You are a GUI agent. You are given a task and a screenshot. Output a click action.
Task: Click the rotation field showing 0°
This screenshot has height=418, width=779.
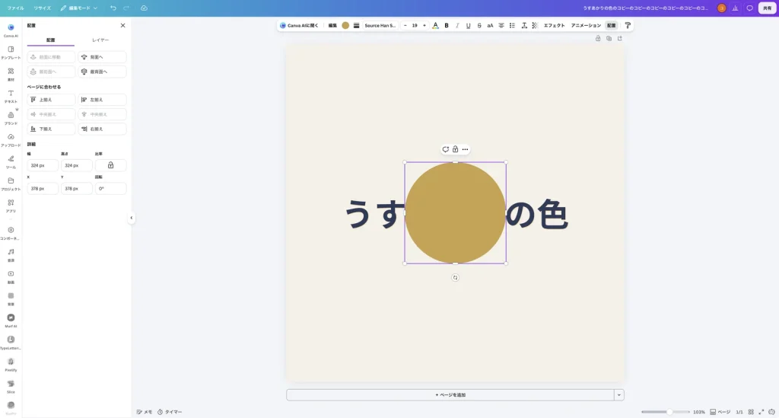tap(110, 188)
